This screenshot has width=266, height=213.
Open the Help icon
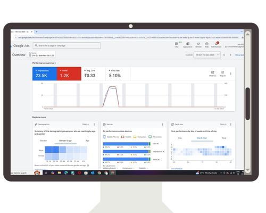coord(207,45)
